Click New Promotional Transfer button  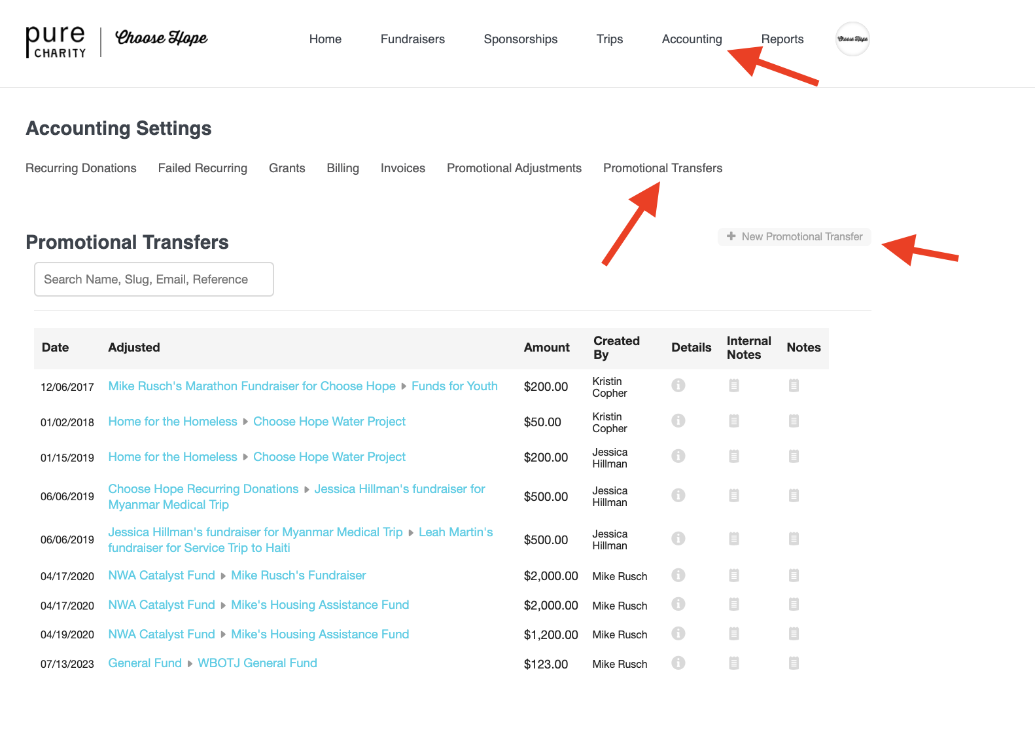pos(794,237)
